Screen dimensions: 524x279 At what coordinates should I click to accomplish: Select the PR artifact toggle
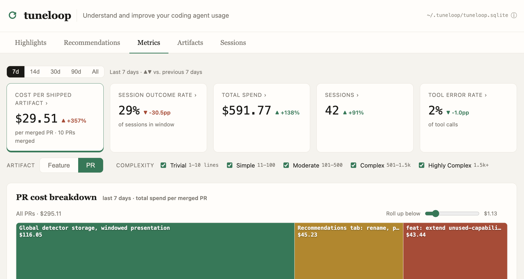[91, 165]
